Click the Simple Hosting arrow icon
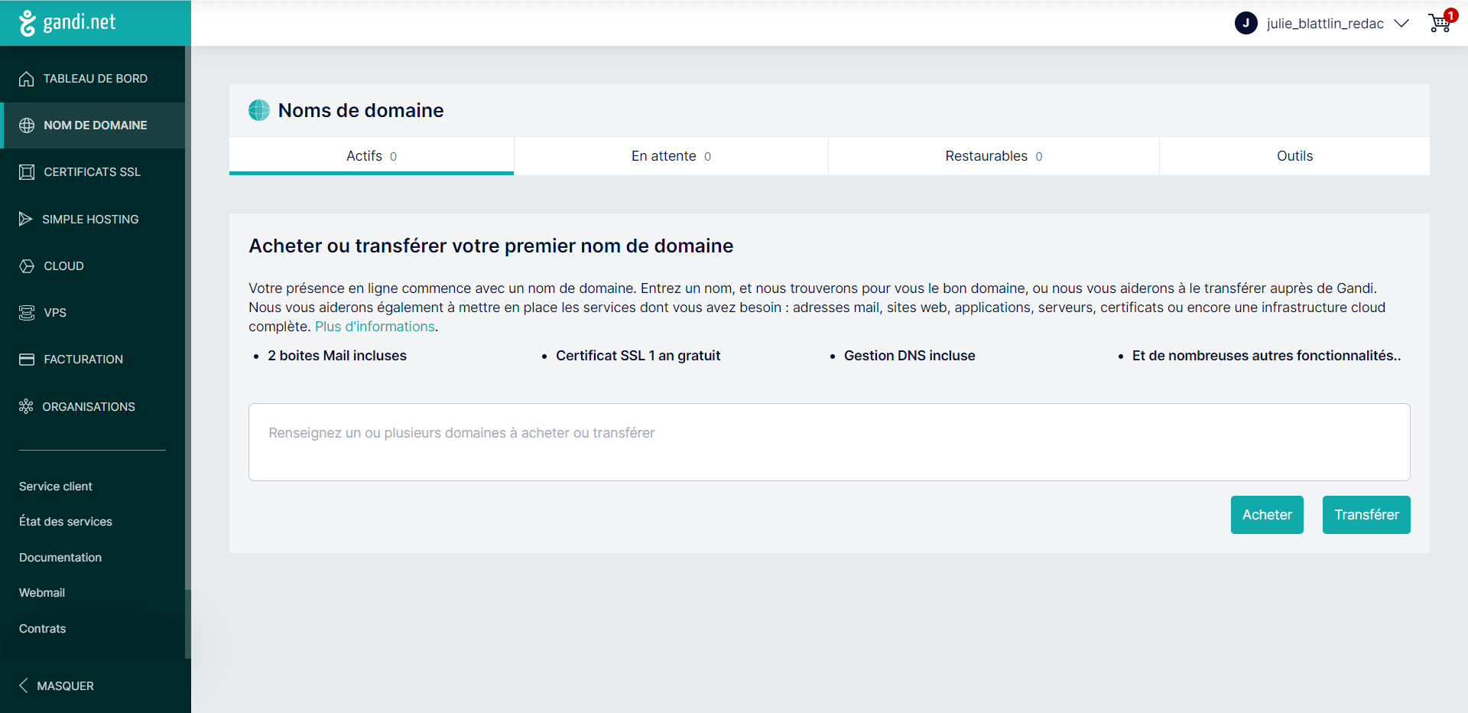The image size is (1468, 713). [26, 220]
